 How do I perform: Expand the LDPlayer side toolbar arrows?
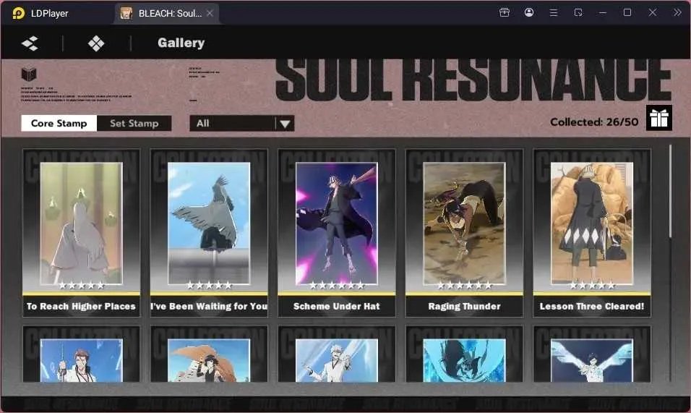pyautogui.click(x=677, y=13)
